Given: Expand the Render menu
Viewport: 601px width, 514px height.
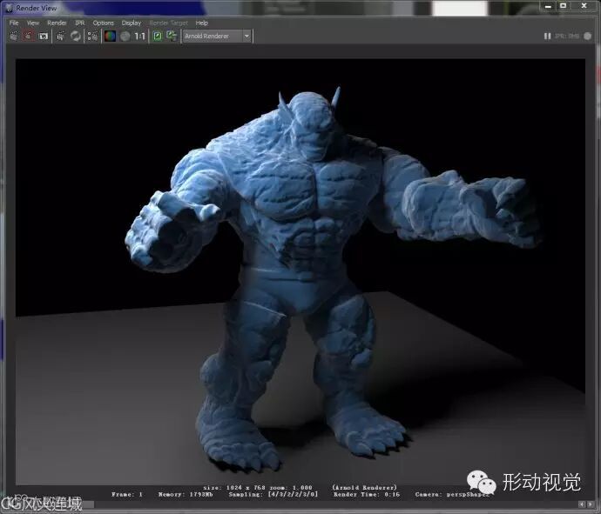Looking at the screenshot, I should point(56,23).
